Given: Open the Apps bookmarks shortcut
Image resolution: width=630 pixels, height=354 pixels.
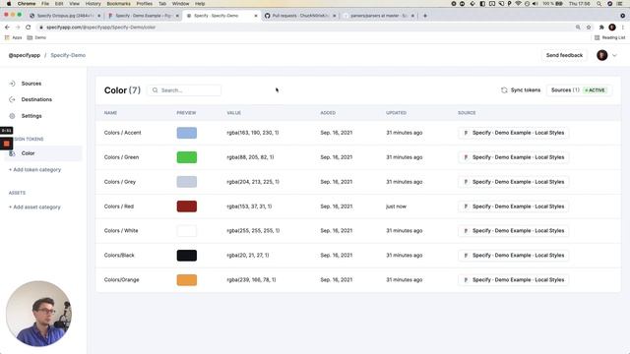Looking at the screenshot, I should [13, 37].
